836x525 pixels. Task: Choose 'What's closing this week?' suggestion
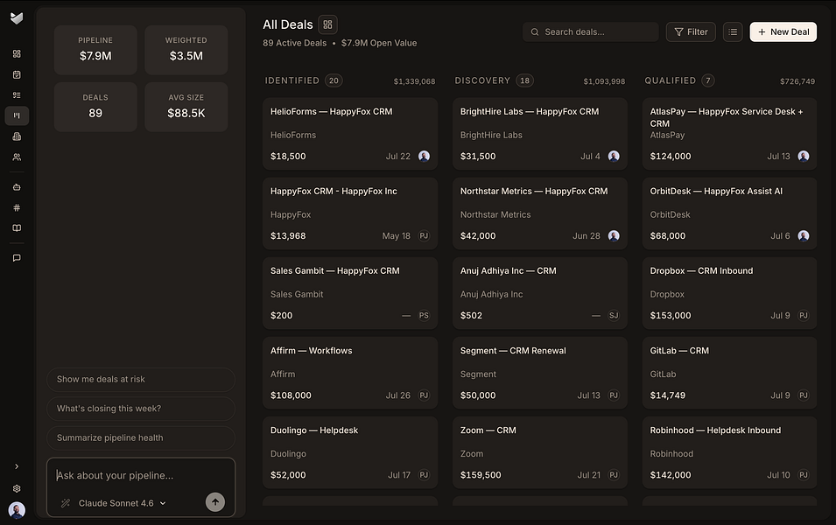141,409
